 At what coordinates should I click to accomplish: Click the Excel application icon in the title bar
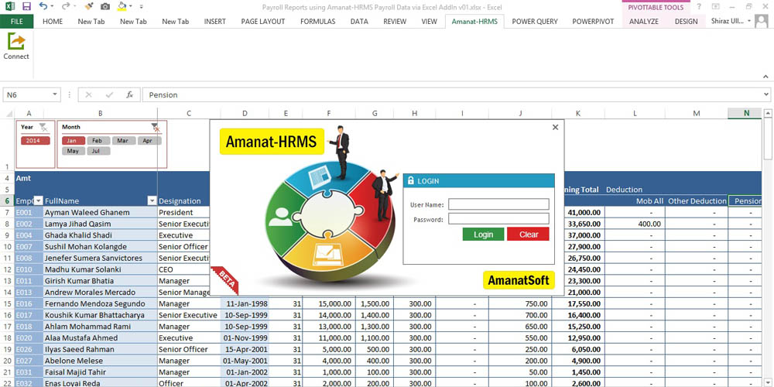(x=10, y=6)
